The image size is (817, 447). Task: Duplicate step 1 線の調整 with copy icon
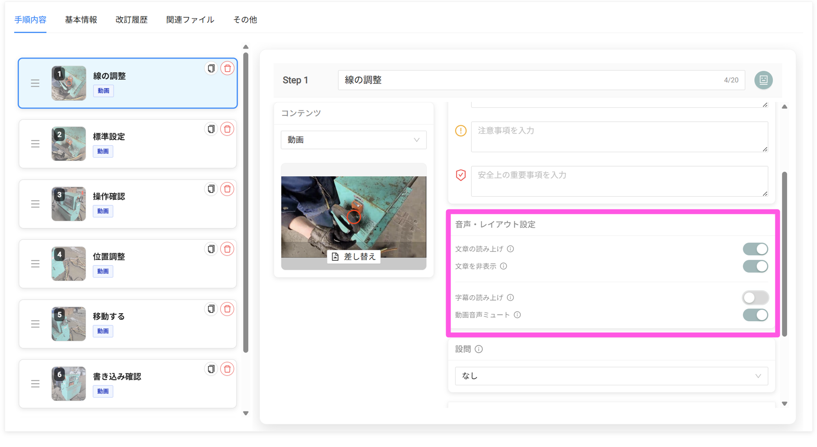[211, 68]
